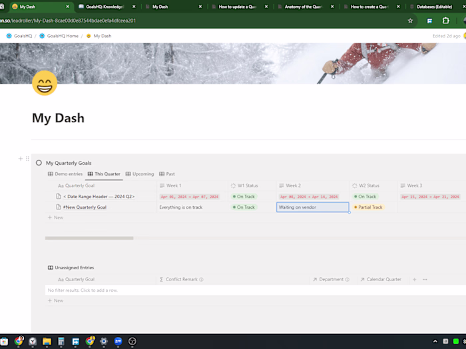Viewport: 466px width, 349px height.
Task: Launch the calculator from the taskbar
Action: [61, 342]
